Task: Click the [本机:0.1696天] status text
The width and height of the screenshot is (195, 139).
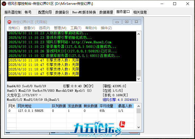Action: tap(115, 95)
